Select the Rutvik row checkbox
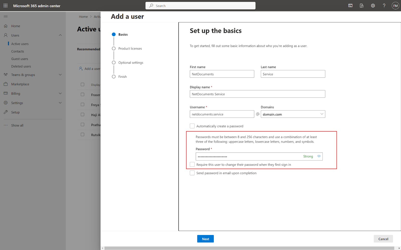This screenshot has height=250, width=401. (x=82, y=134)
